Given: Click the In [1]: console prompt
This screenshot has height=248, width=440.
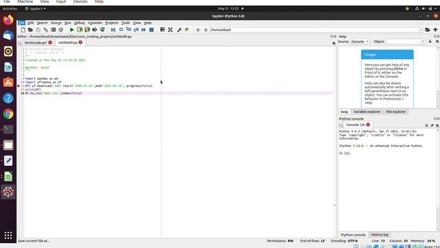Looking at the screenshot, I should [345, 153].
